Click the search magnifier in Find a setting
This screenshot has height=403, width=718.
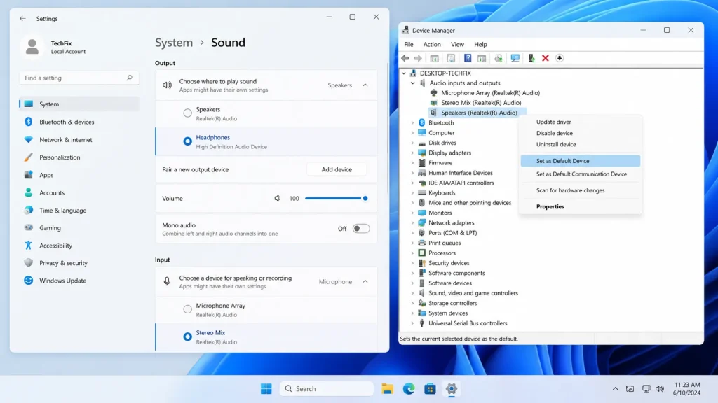pyautogui.click(x=130, y=78)
